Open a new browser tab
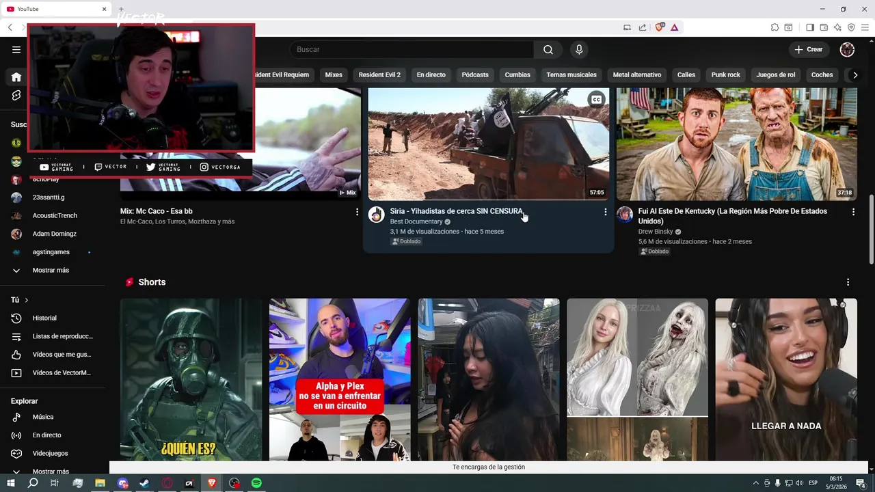 (121, 9)
